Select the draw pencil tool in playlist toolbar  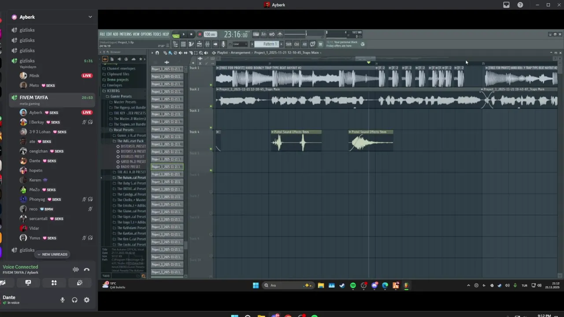point(165,53)
